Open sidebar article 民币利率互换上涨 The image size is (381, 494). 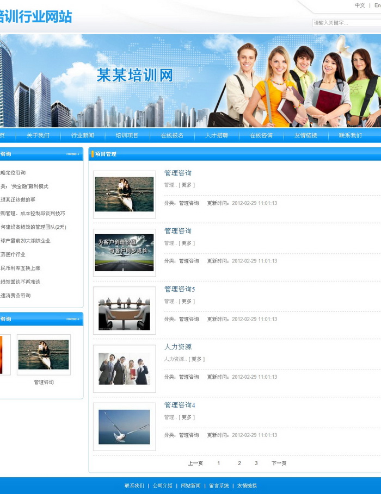(x=20, y=268)
